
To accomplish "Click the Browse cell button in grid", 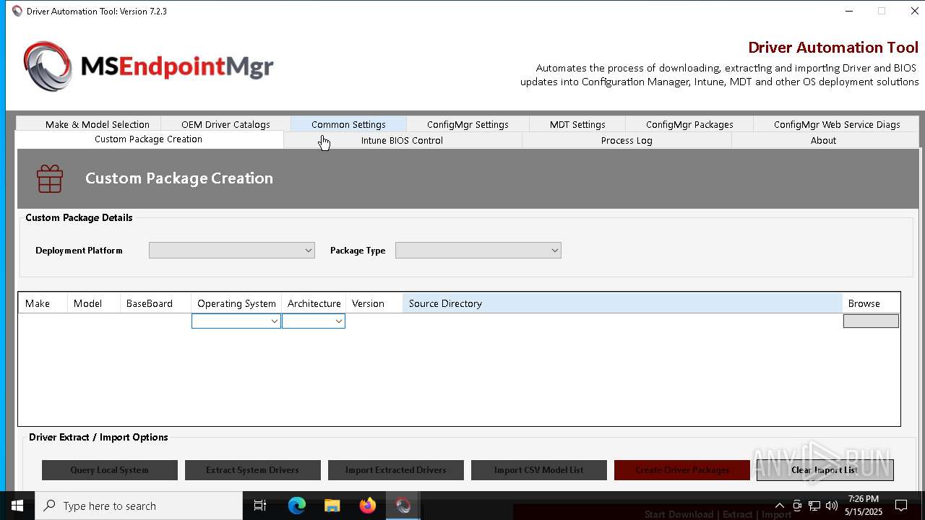I will point(871,321).
